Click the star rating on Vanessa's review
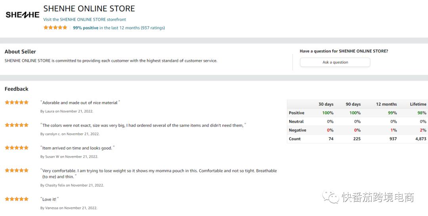Screen dimensions: 428x216 pos(17,199)
